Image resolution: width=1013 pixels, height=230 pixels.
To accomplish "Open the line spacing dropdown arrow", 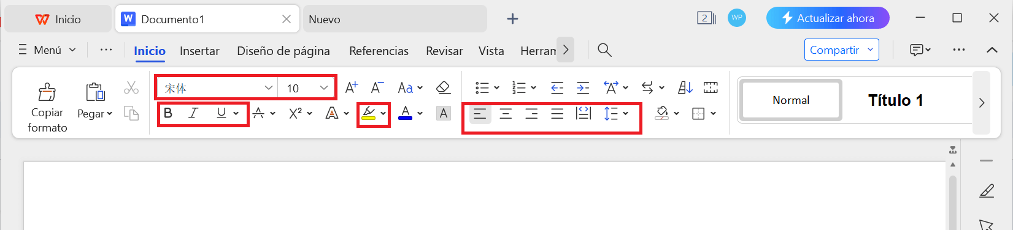I will 626,113.
